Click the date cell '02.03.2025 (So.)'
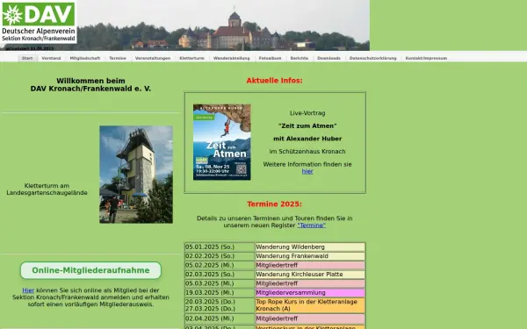The width and height of the screenshot is (527, 329). point(220,275)
